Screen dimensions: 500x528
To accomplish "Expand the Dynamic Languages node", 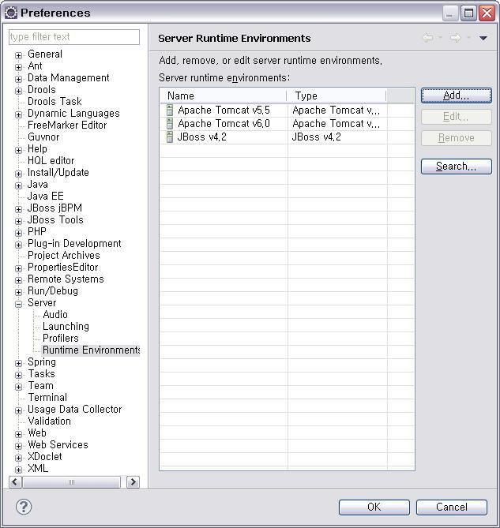I will point(18,114).
